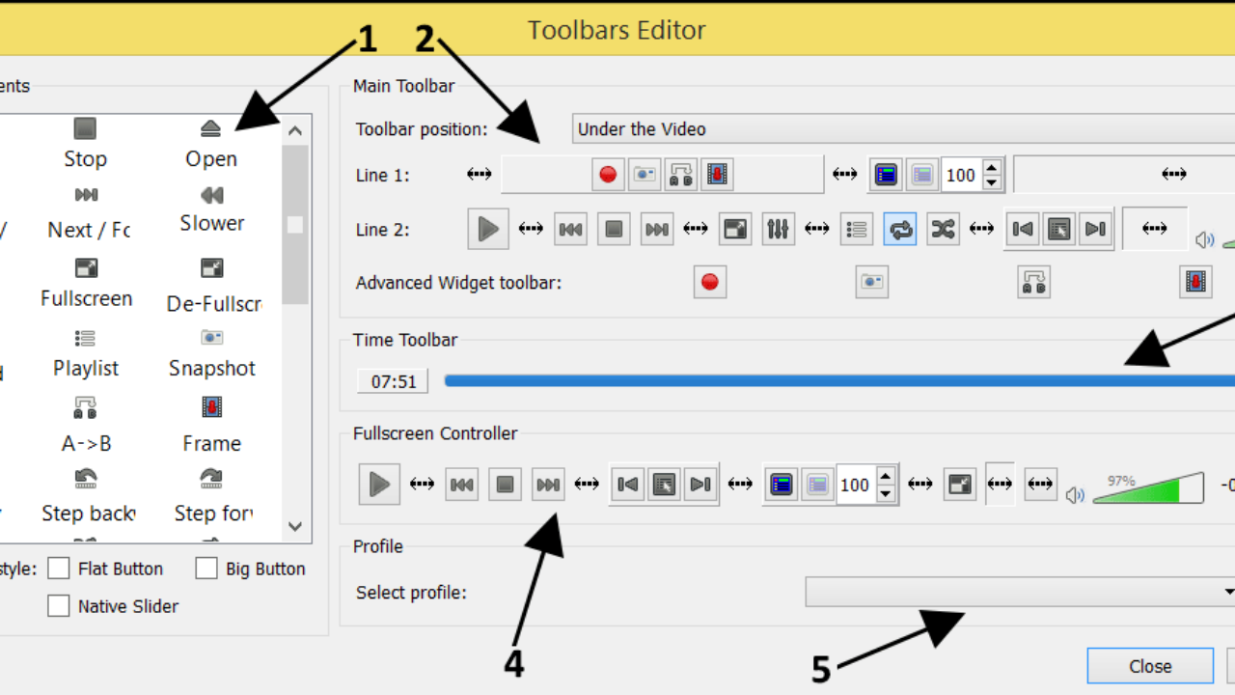Click the scrollbar in the elements panel
1235x695 pixels.
point(295,224)
